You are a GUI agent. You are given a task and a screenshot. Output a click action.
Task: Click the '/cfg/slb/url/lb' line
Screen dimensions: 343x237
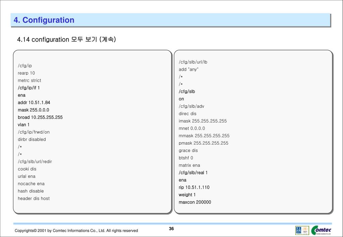193,62
